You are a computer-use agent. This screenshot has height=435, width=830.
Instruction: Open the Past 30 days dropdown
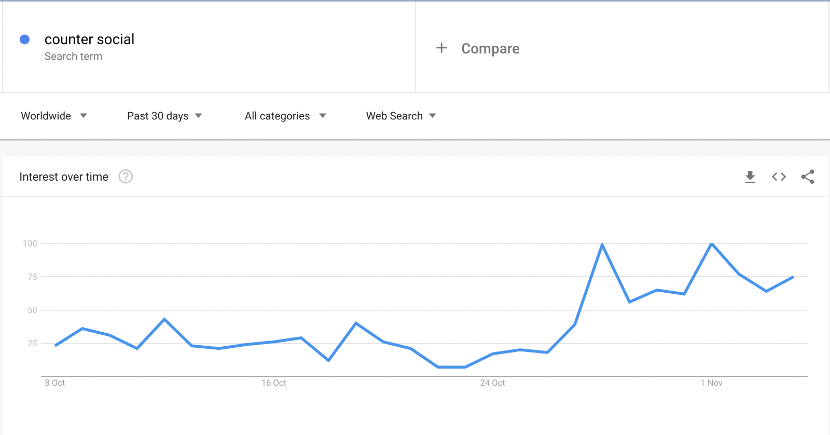tap(164, 116)
